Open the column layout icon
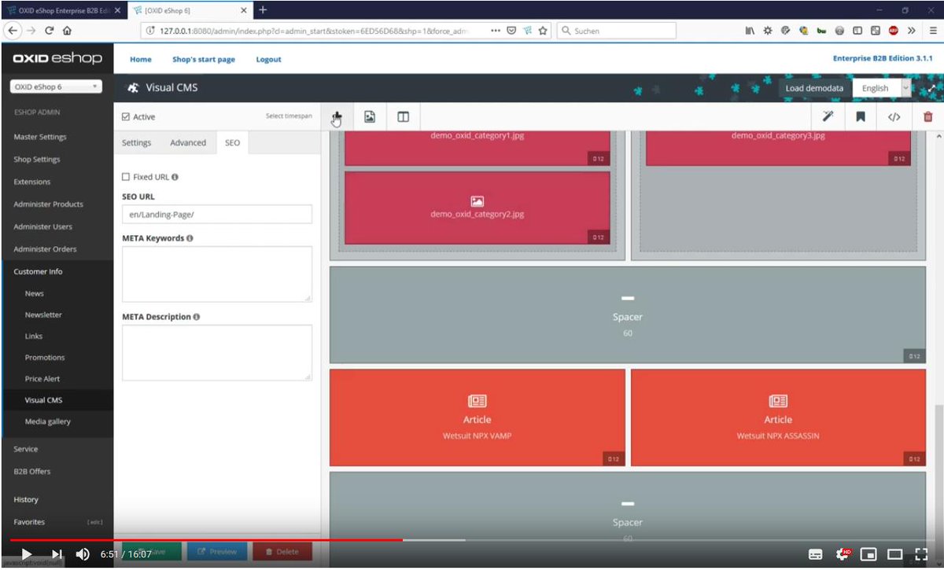This screenshot has width=944, height=570. pyautogui.click(x=403, y=116)
